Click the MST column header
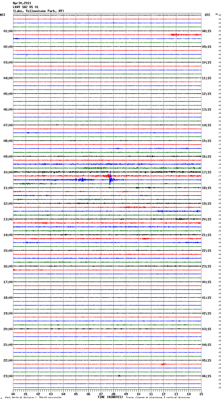Screen dimensions: 222x401 point(3,15)
